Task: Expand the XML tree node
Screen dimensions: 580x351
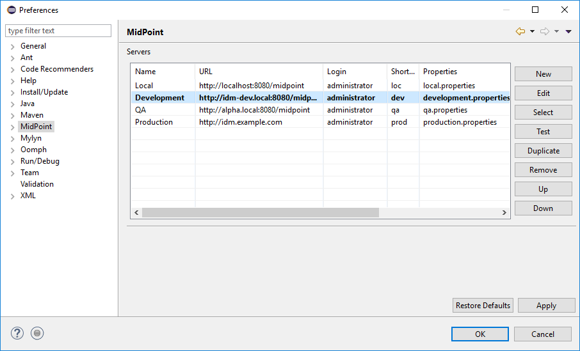Action: (13, 196)
